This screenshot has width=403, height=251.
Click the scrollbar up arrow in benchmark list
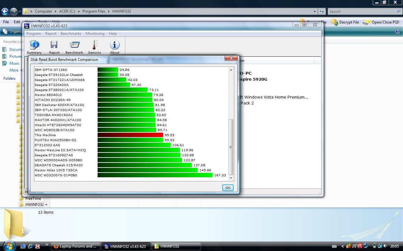click(231, 70)
